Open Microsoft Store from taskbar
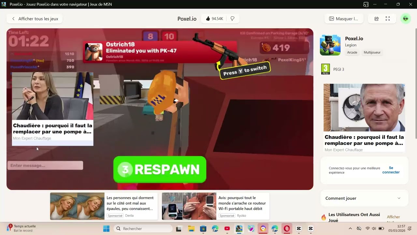The height and width of the screenshot is (235, 417). point(203,228)
